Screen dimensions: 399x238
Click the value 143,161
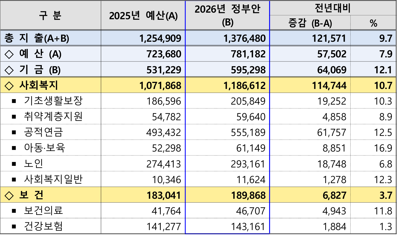click(248, 227)
